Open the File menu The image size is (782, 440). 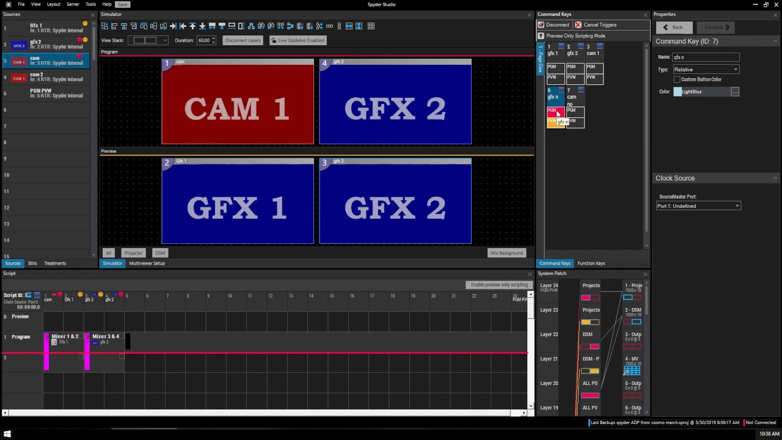click(21, 4)
